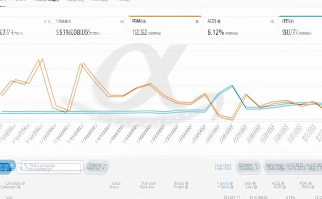Image resolution: width=322 pixels, height=199 pixels.
Task: Select the ACOS metric card
Action: click(x=240, y=27)
